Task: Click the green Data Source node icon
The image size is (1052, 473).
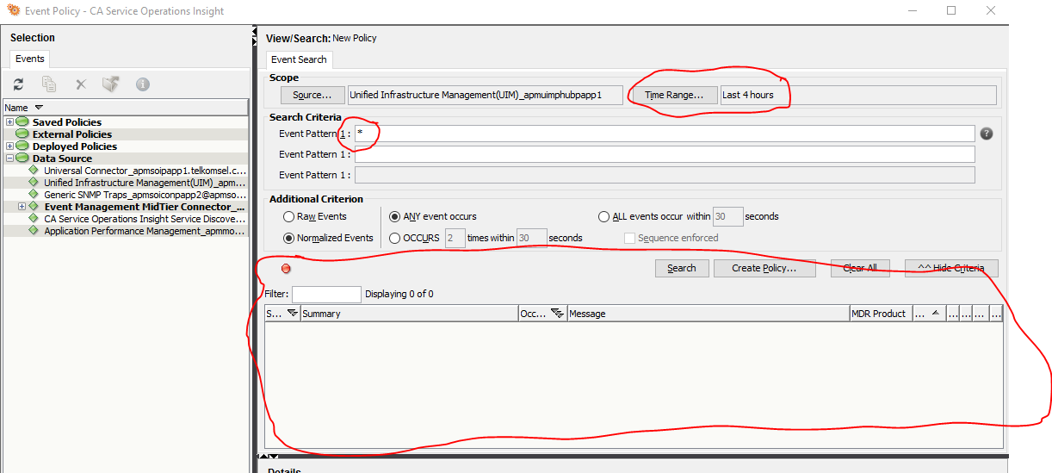Action: pyautogui.click(x=22, y=158)
